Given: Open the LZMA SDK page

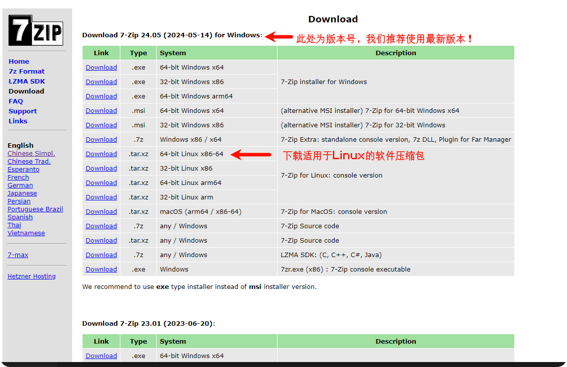Looking at the screenshot, I should [27, 82].
